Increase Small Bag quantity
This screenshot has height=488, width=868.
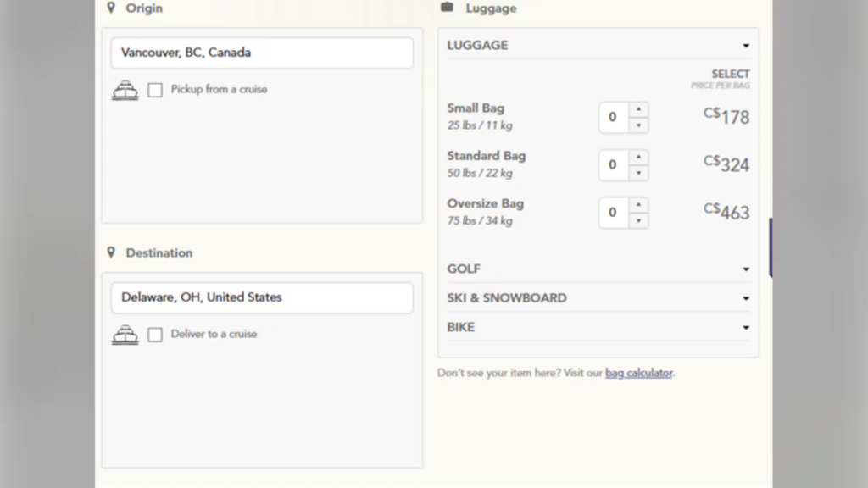point(638,109)
